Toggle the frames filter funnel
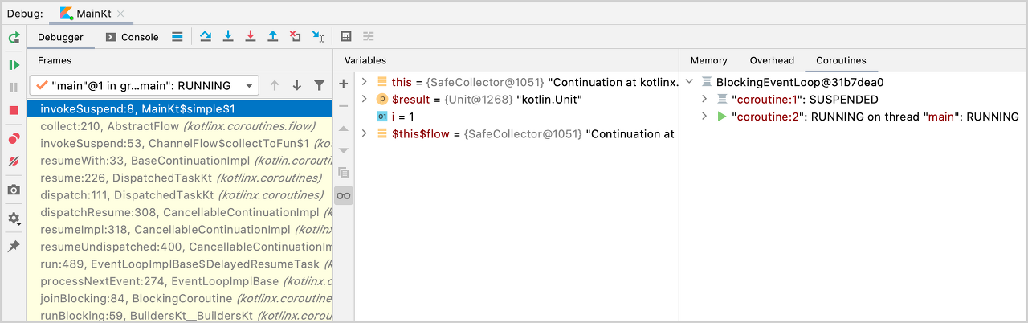The width and height of the screenshot is (1028, 323). point(319,85)
